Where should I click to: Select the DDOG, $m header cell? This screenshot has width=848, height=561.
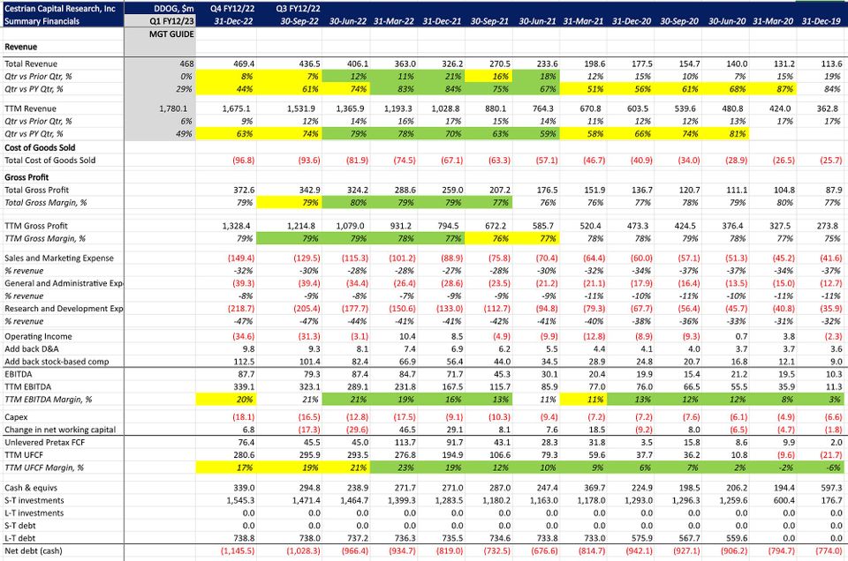point(160,9)
